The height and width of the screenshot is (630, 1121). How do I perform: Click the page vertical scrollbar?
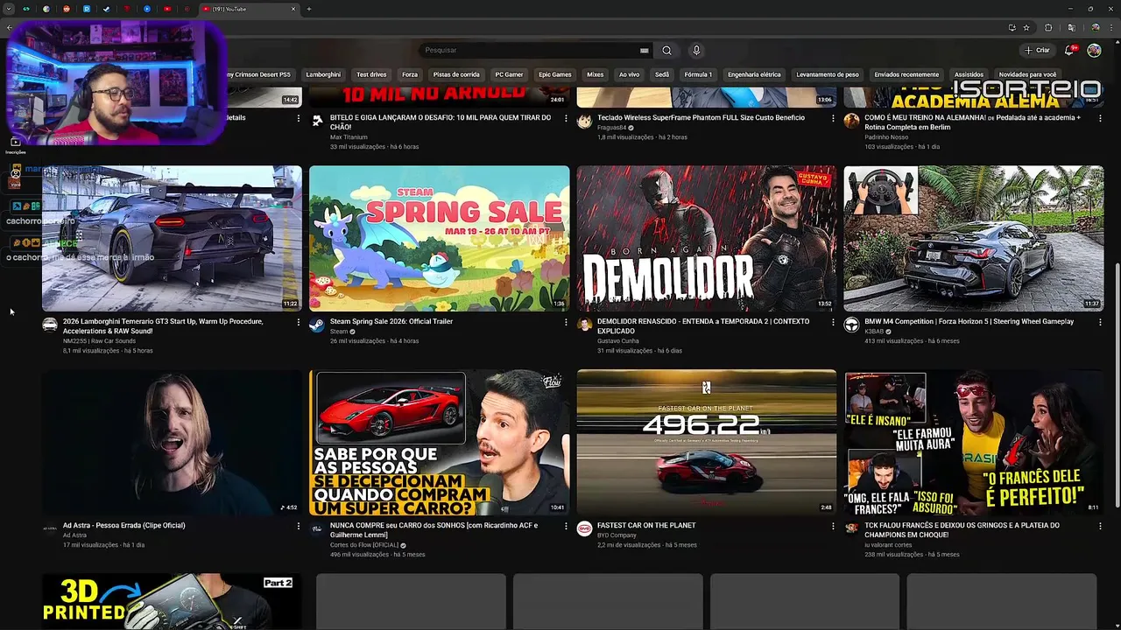(x=1116, y=385)
